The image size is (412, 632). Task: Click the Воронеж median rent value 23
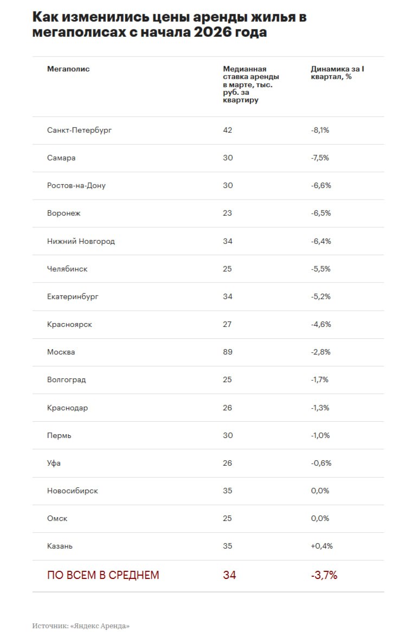[228, 213]
